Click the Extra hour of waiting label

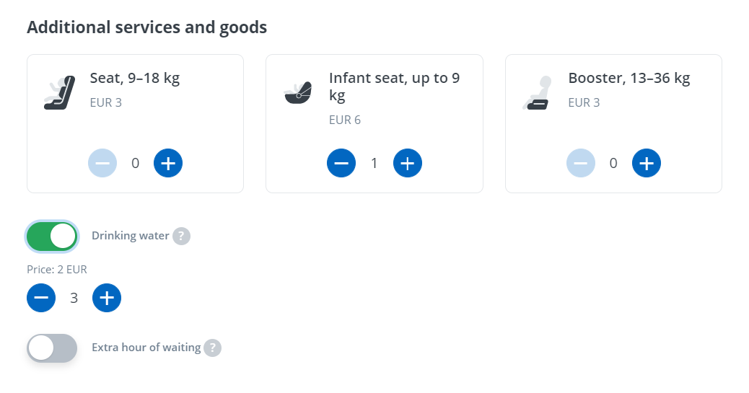coord(146,348)
